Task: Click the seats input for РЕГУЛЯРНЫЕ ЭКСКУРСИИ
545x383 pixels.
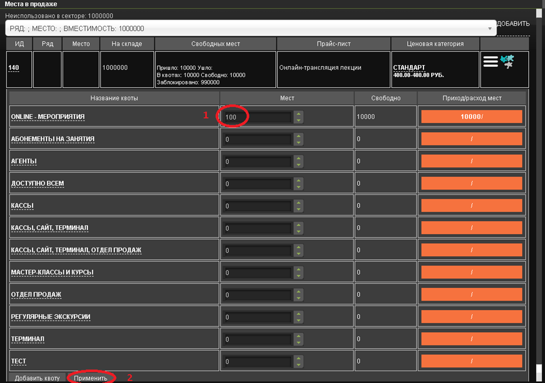Action: point(257,317)
